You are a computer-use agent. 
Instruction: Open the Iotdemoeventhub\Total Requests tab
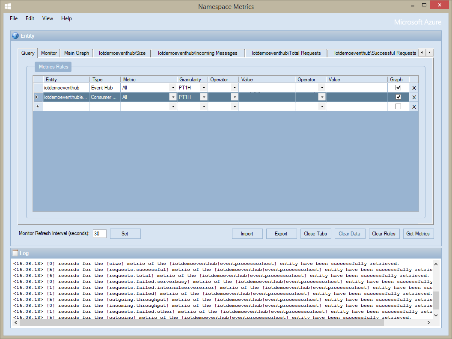pyautogui.click(x=286, y=53)
